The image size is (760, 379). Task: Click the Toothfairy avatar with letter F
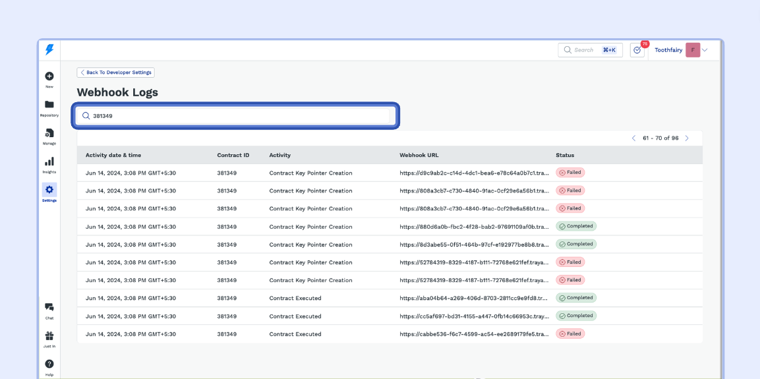coord(693,50)
